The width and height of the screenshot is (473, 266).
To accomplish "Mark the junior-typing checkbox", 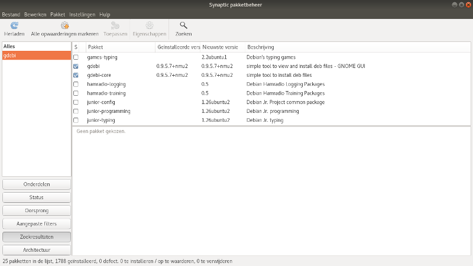I will tap(76, 121).
